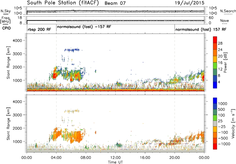Click the date 19/Jul/2015
The height and width of the screenshot is (164, 236).
coord(189,3)
